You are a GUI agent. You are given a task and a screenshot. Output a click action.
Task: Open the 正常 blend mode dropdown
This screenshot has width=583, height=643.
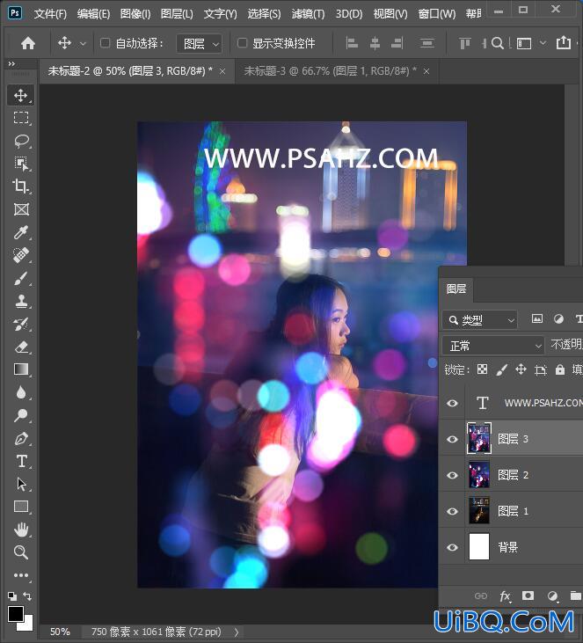tap(493, 346)
